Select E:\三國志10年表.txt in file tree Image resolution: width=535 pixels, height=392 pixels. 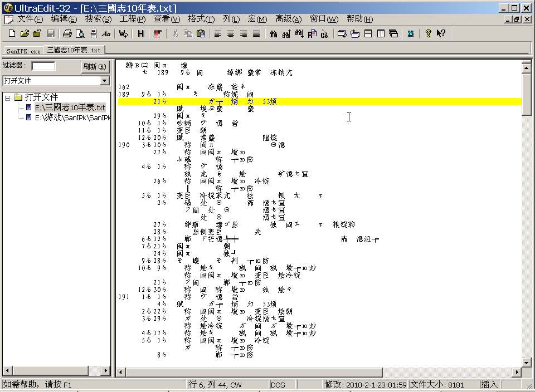(70, 107)
